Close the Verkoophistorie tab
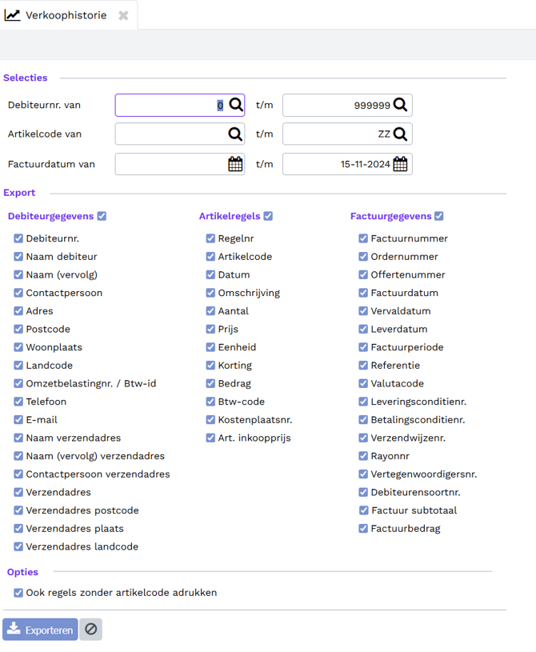Screen dimensions: 536x652 point(123,15)
